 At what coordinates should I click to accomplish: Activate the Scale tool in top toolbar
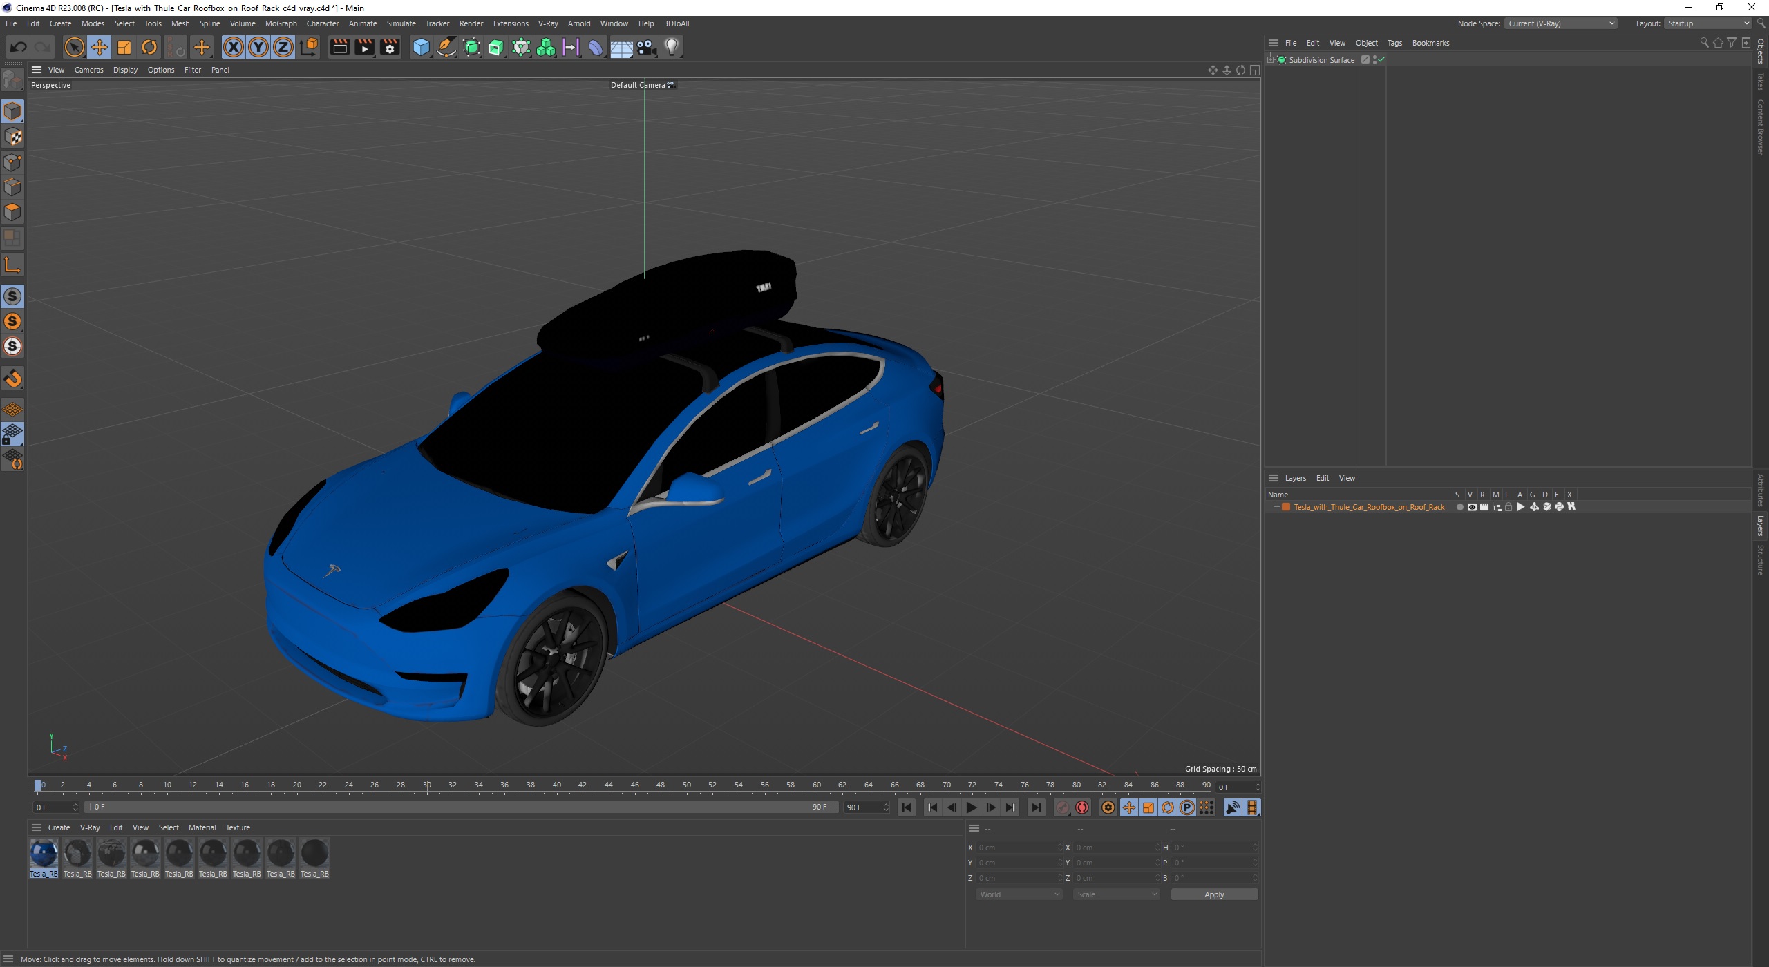point(124,47)
